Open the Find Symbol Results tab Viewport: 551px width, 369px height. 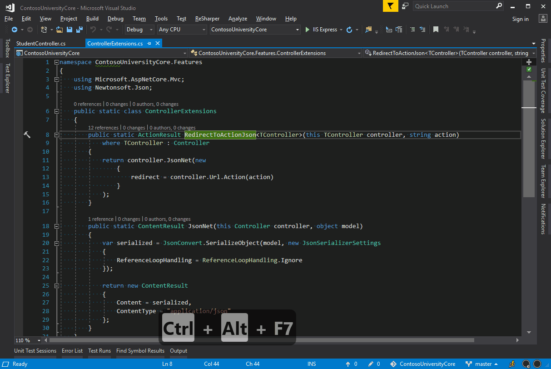[140, 351]
